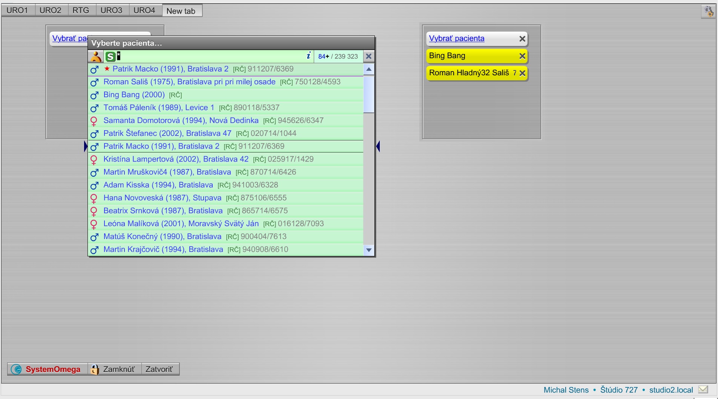
Task: Click the up arrow of the patient list scrollbar
Action: pyautogui.click(x=368, y=69)
